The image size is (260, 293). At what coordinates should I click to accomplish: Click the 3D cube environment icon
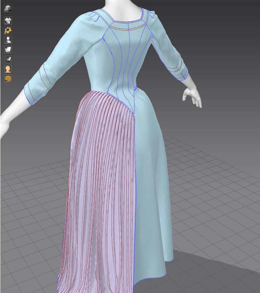point(8,8)
